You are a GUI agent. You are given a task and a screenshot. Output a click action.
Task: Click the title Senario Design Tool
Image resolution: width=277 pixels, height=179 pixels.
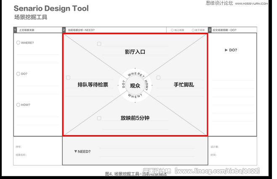[51, 8]
